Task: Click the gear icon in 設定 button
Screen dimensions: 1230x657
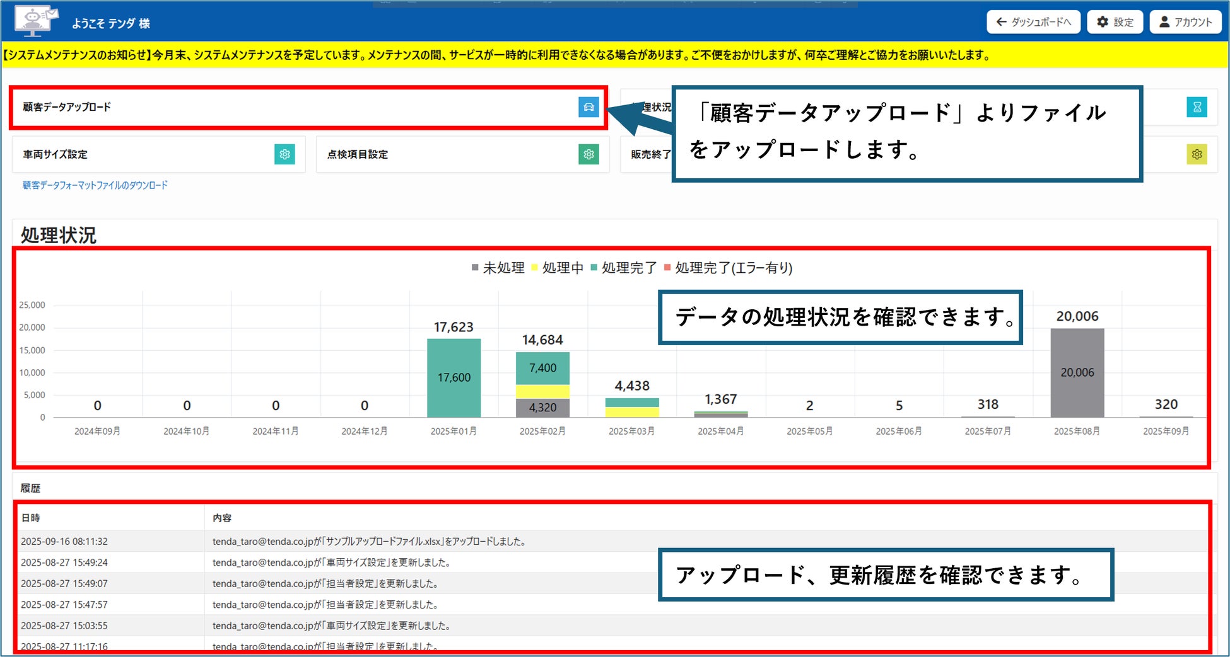Action: click(1103, 22)
